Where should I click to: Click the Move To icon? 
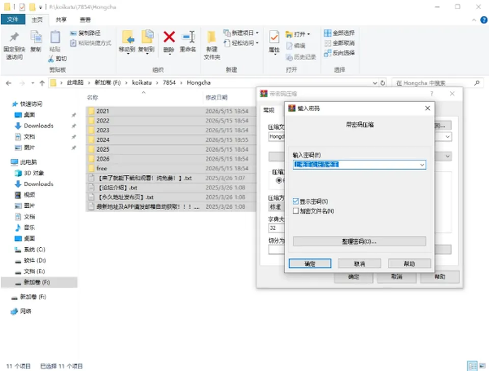click(128, 37)
